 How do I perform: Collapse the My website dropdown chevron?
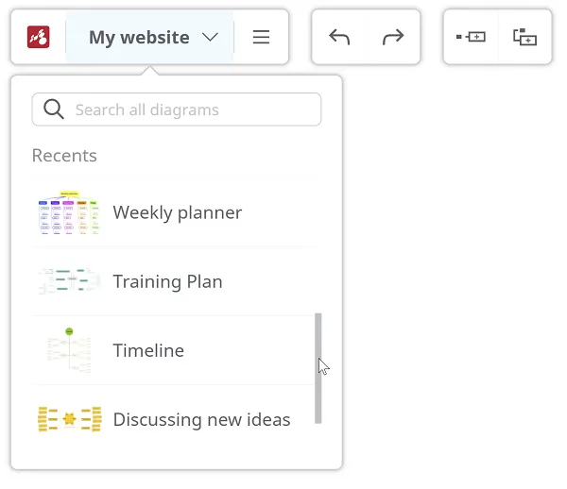pyautogui.click(x=210, y=38)
